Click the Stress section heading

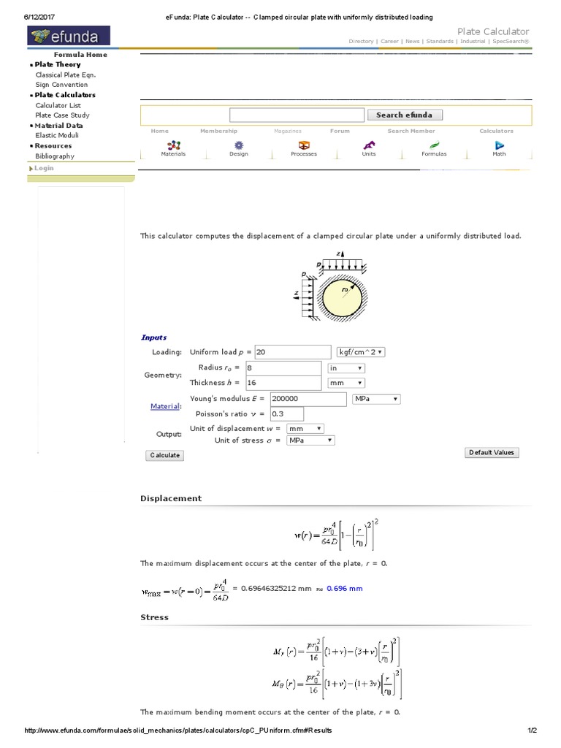[x=155, y=617]
